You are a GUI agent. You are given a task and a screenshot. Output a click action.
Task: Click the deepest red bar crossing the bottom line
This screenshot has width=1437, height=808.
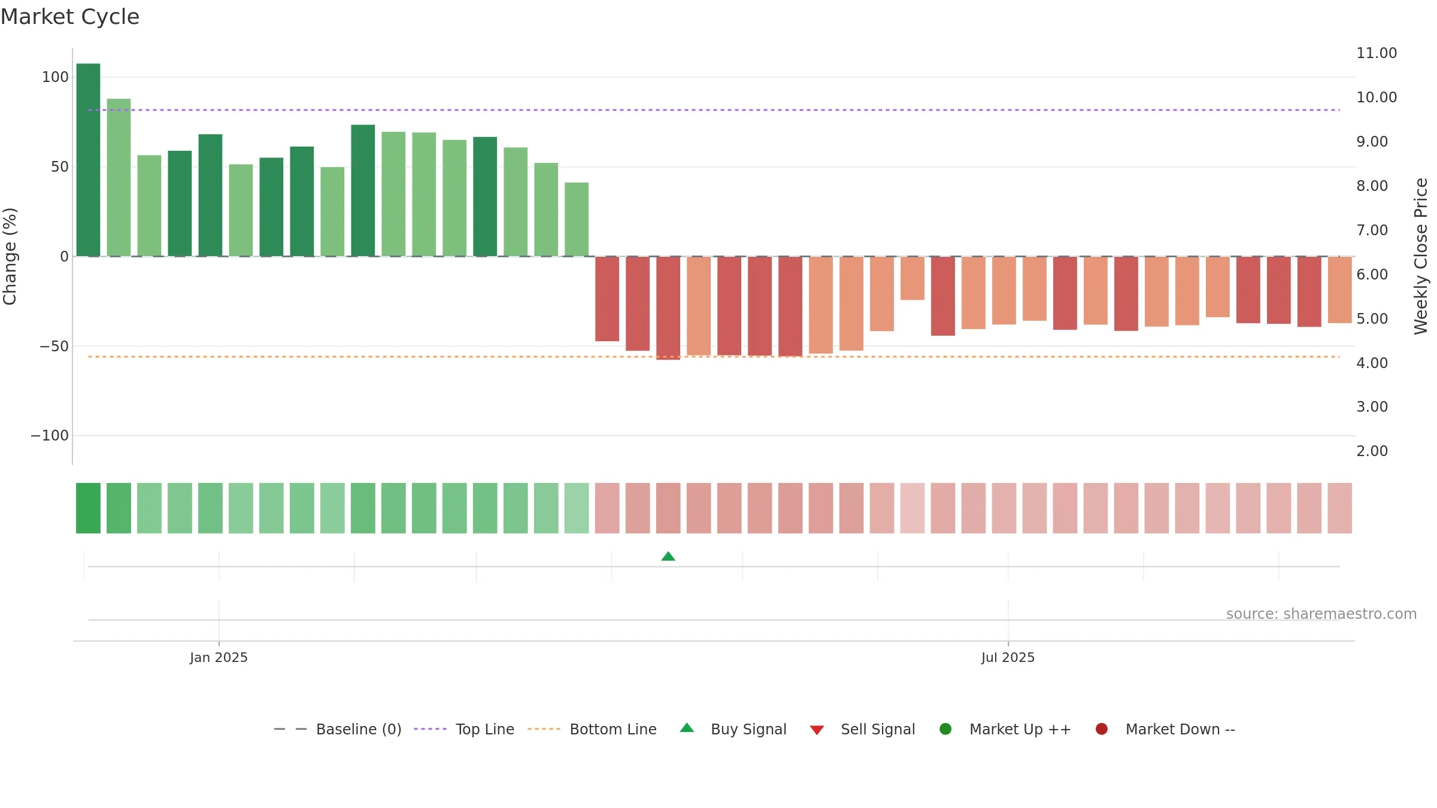tap(668, 308)
